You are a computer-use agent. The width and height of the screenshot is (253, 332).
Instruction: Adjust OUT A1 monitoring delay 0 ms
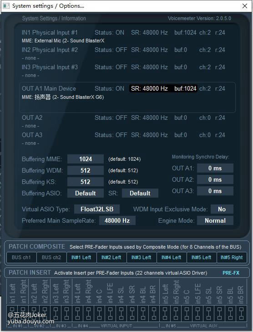tap(215, 168)
